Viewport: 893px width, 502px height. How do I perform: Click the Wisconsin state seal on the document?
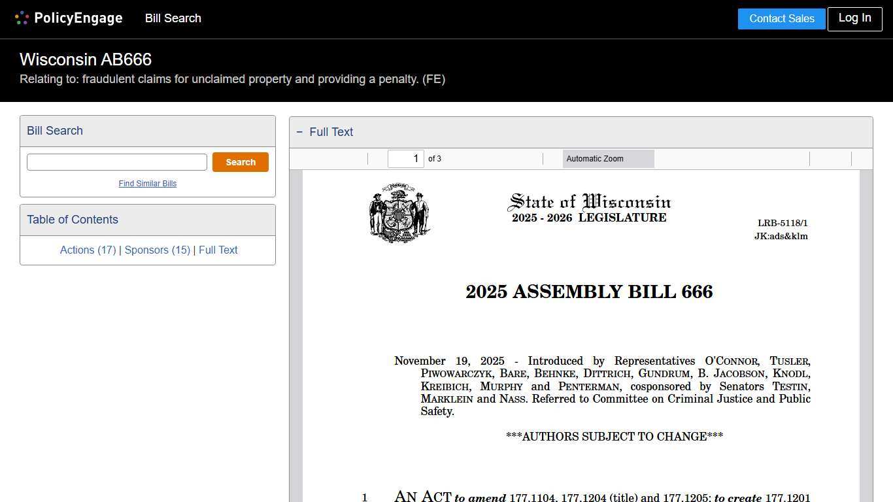(x=399, y=213)
